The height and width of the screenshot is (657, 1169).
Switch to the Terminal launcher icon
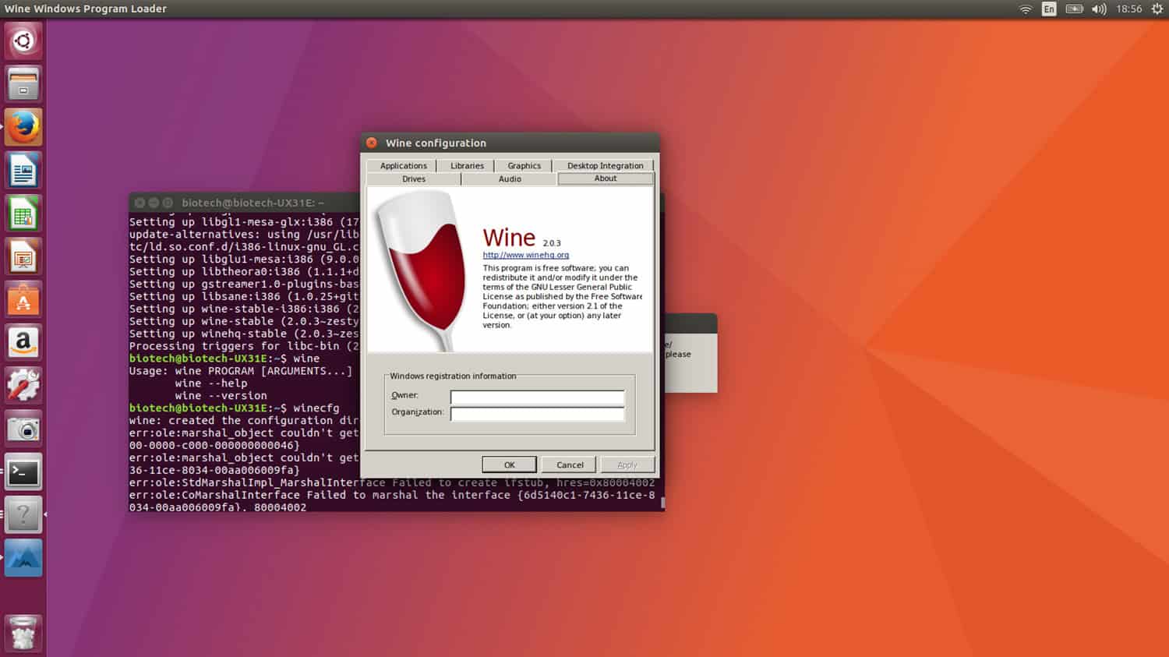[23, 472]
